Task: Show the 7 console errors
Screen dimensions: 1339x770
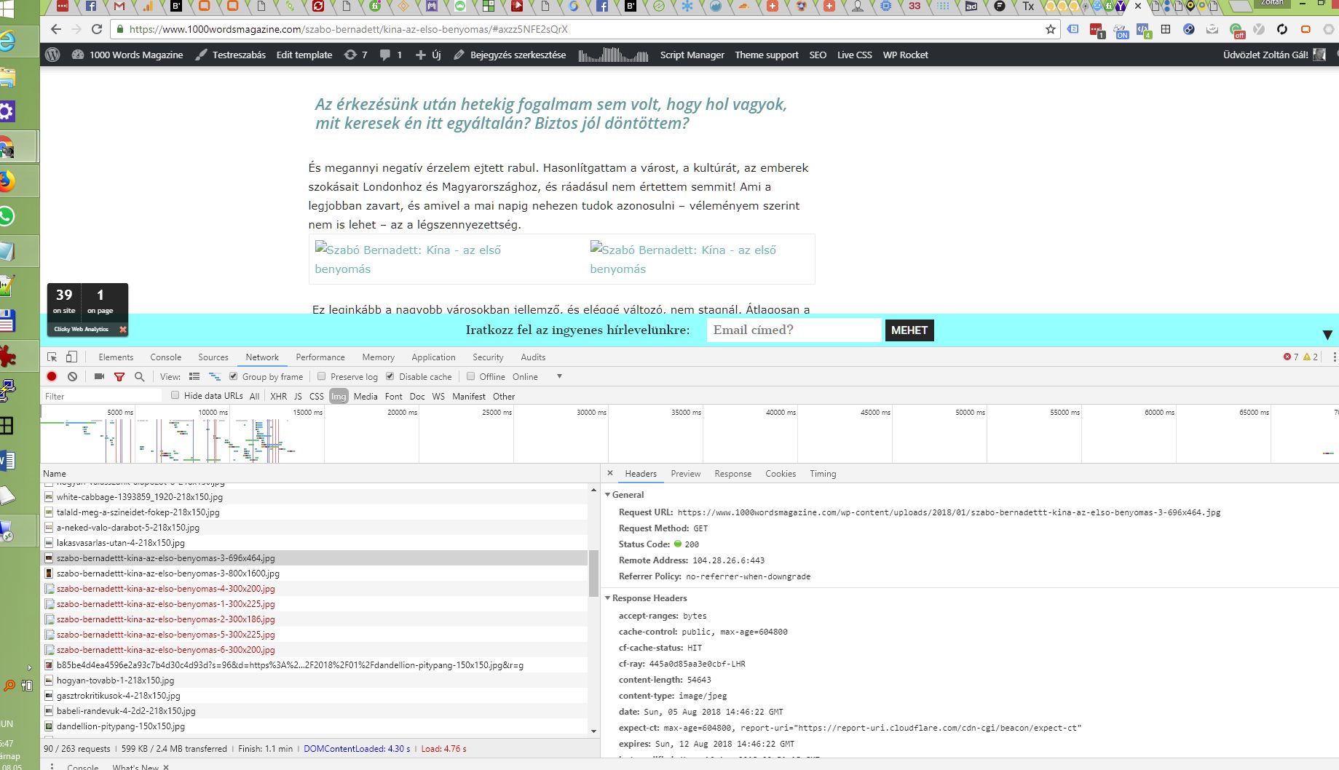Action: (x=1291, y=357)
